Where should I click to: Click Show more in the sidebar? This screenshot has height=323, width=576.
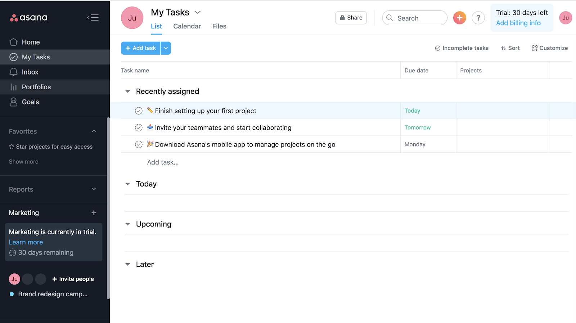[23, 162]
